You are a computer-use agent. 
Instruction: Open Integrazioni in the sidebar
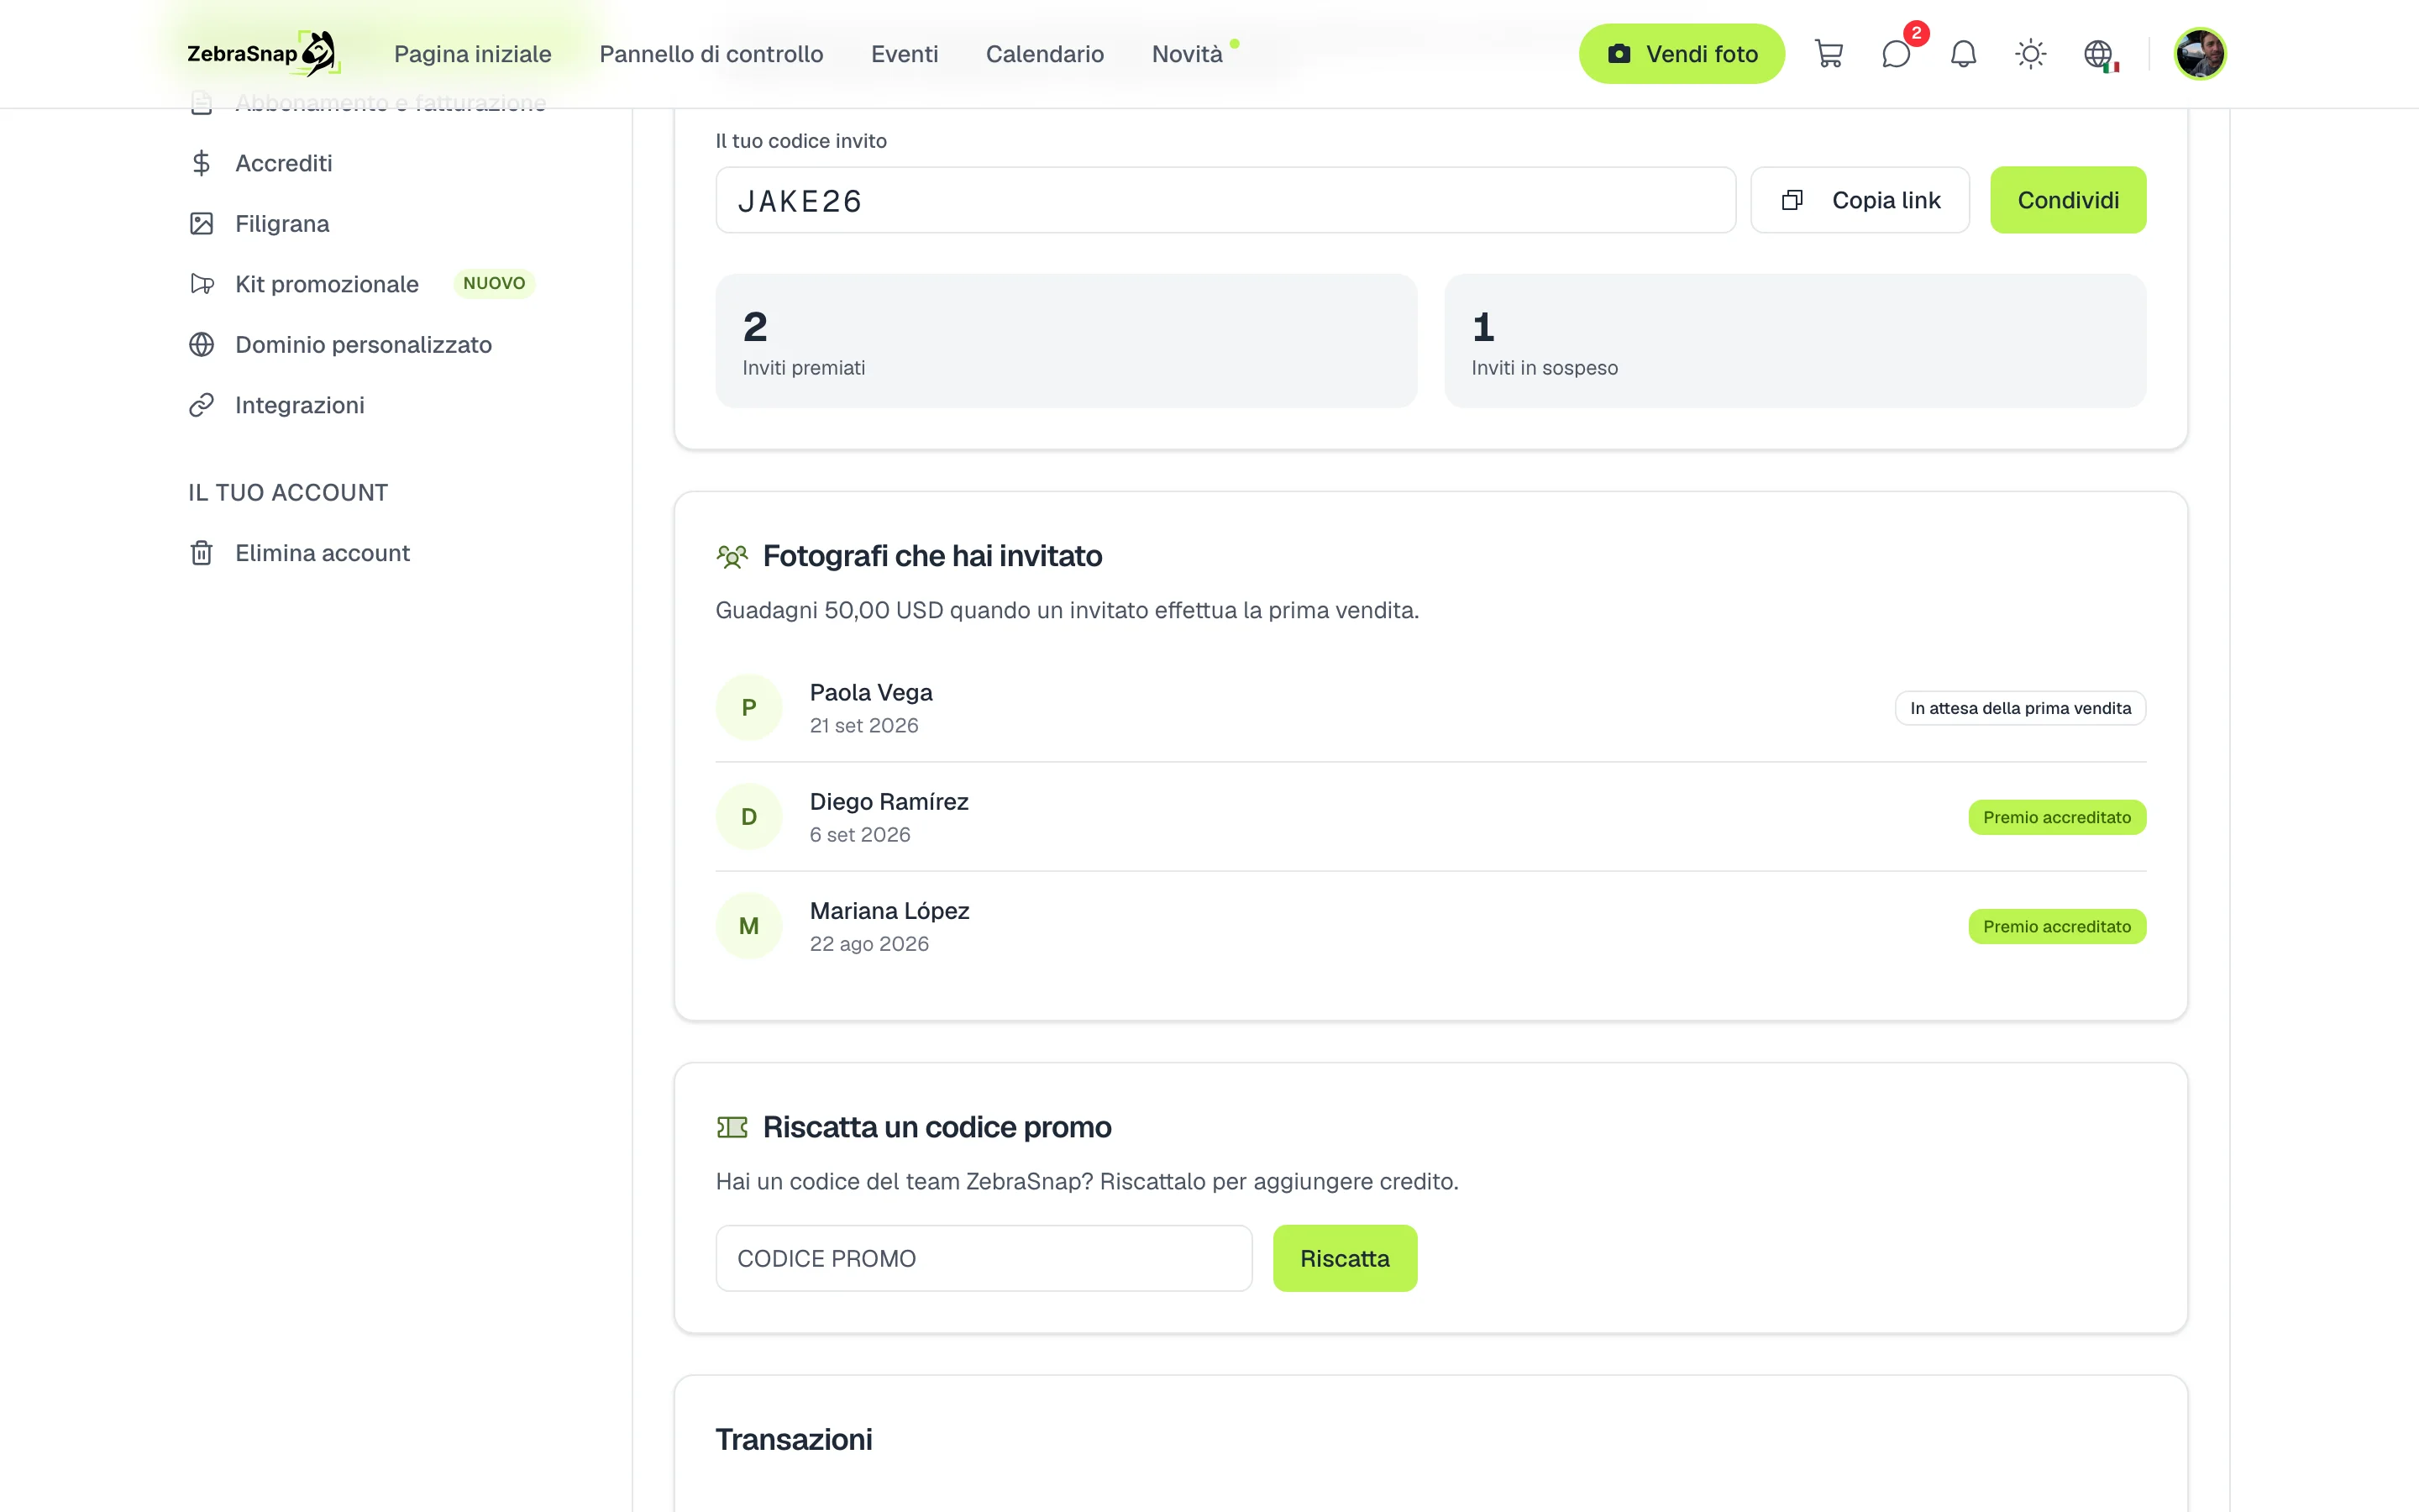pos(300,405)
